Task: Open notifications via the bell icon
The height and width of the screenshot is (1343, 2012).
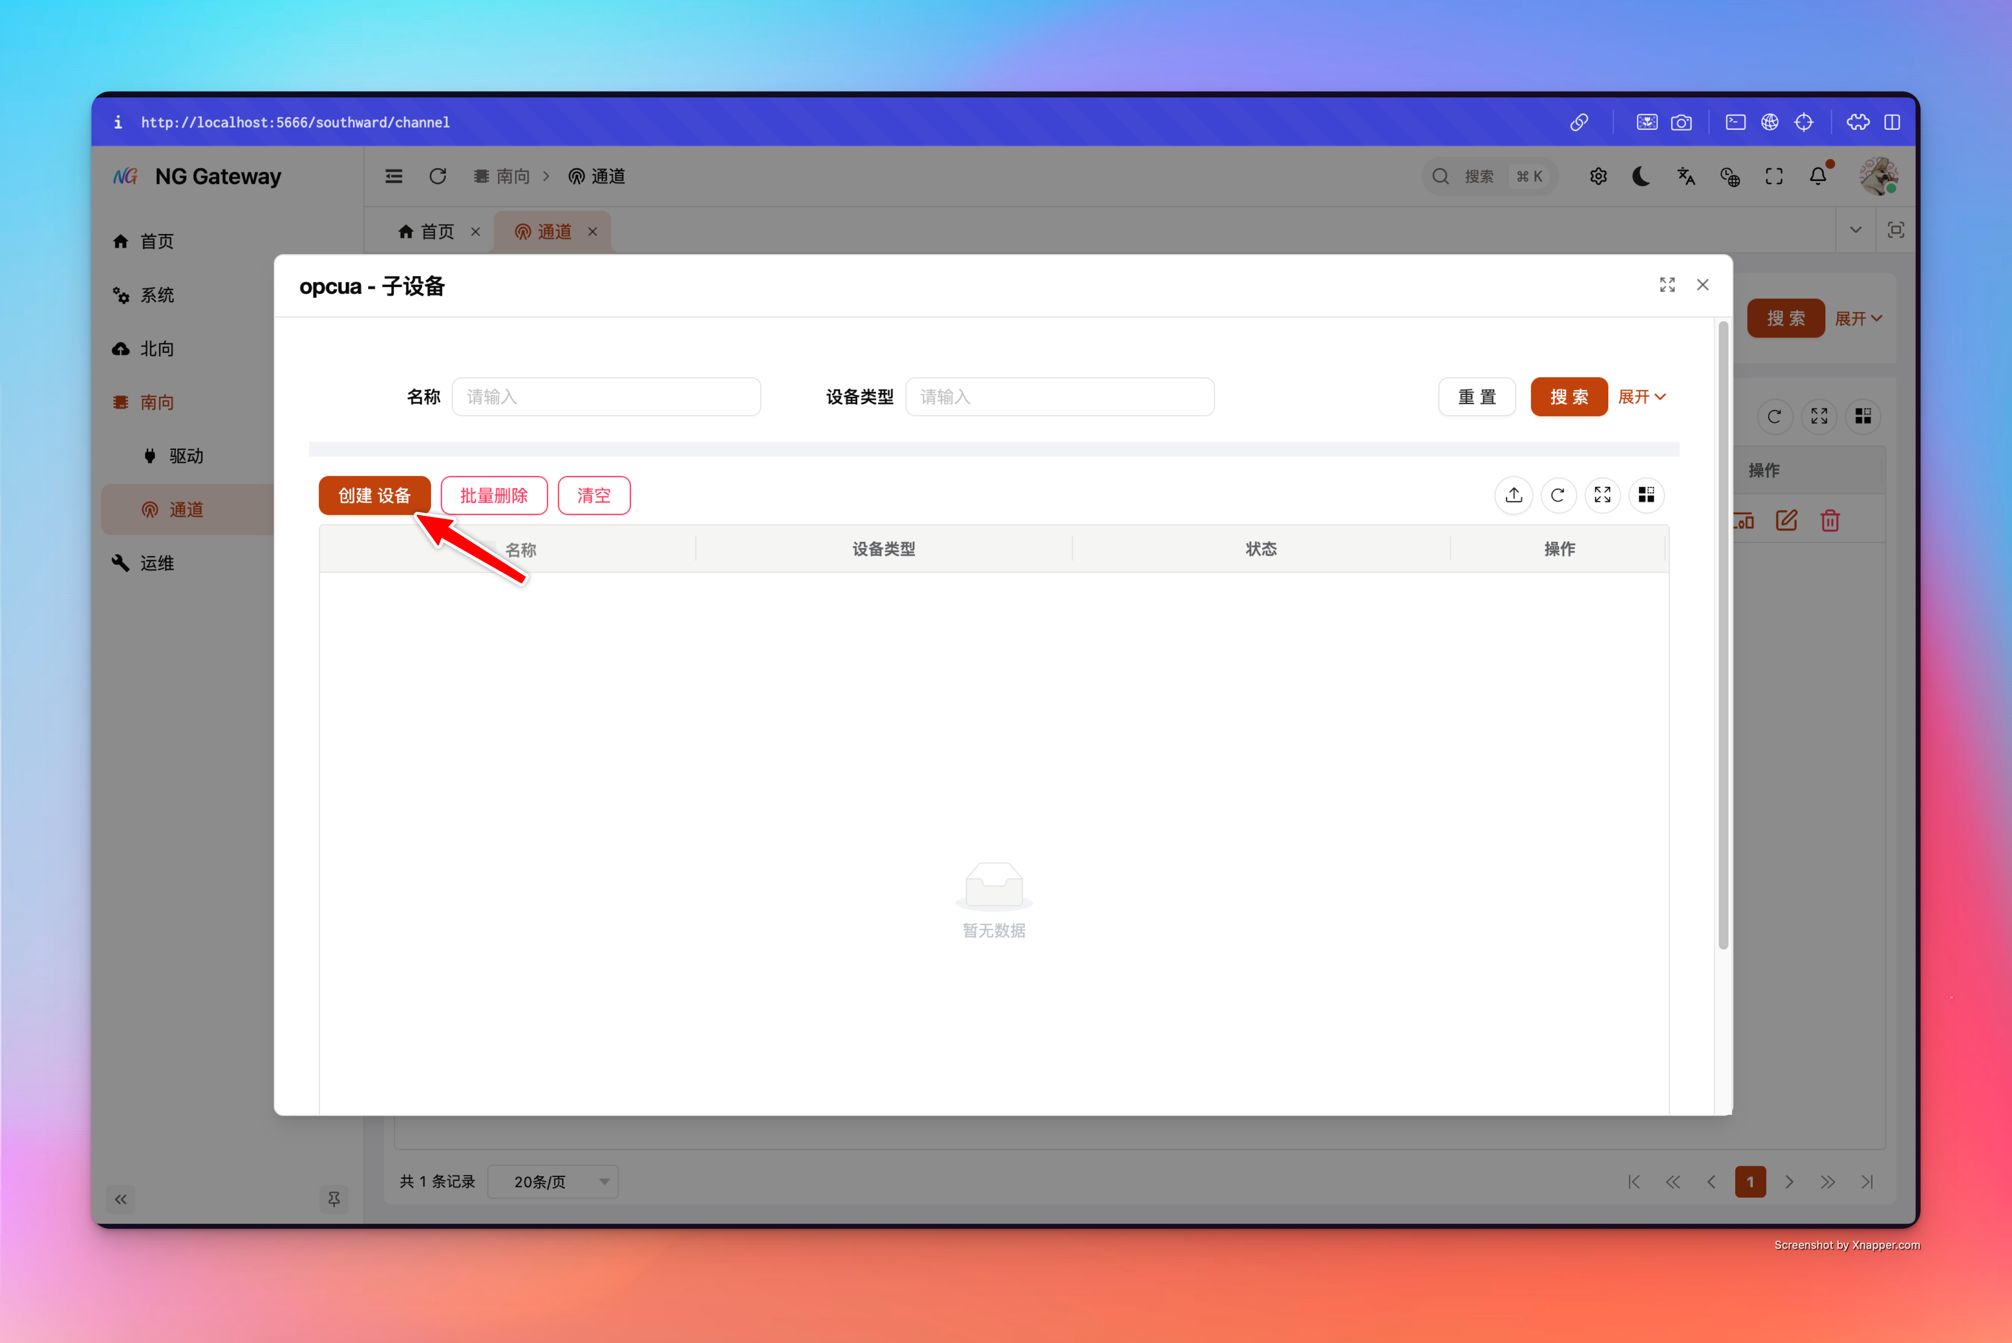Action: [1818, 176]
